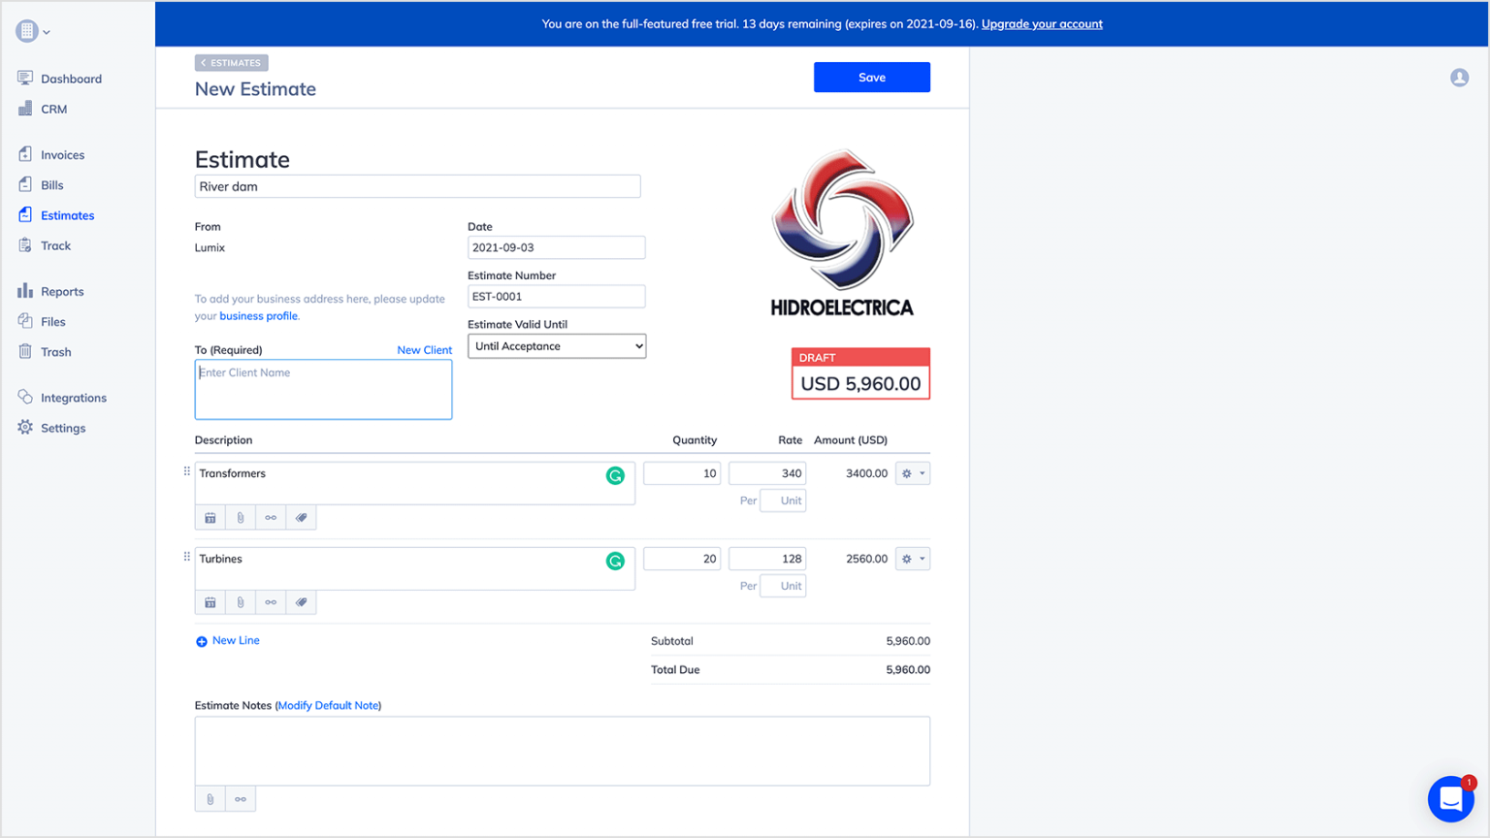
Task: Open Upgrade your account link
Action: 1042,23
